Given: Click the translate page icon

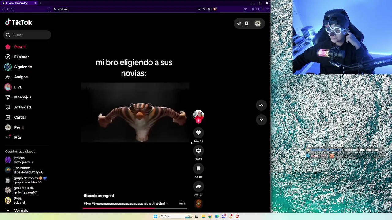Looking at the screenshot, I should coord(204,9).
